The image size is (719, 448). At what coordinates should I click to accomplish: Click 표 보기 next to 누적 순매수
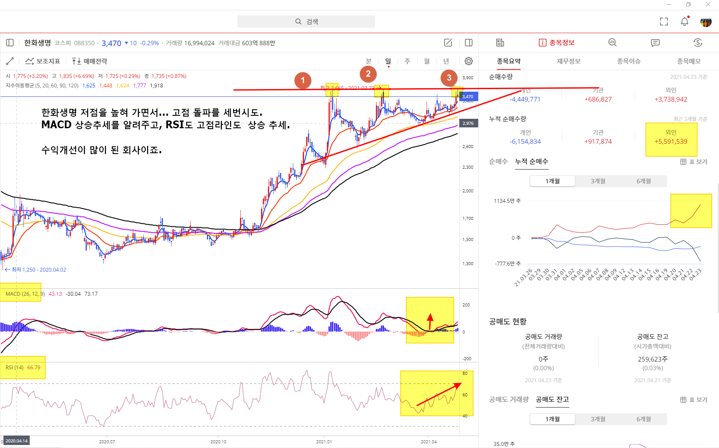[x=694, y=162]
